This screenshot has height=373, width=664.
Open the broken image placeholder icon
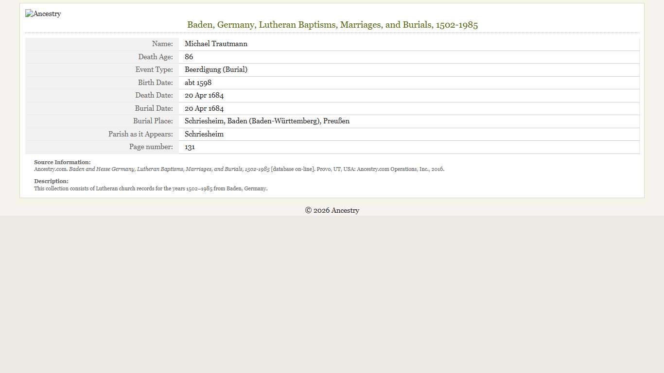click(x=29, y=14)
